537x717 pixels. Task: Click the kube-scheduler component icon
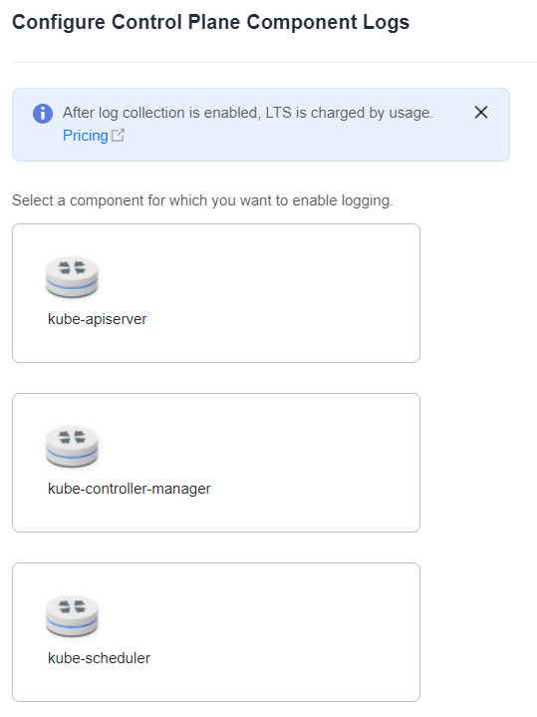[72, 616]
